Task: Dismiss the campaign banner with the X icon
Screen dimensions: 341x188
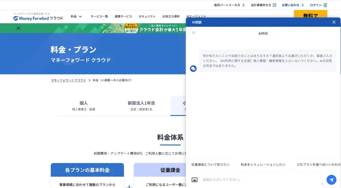Action: pyautogui.click(x=18, y=28)
